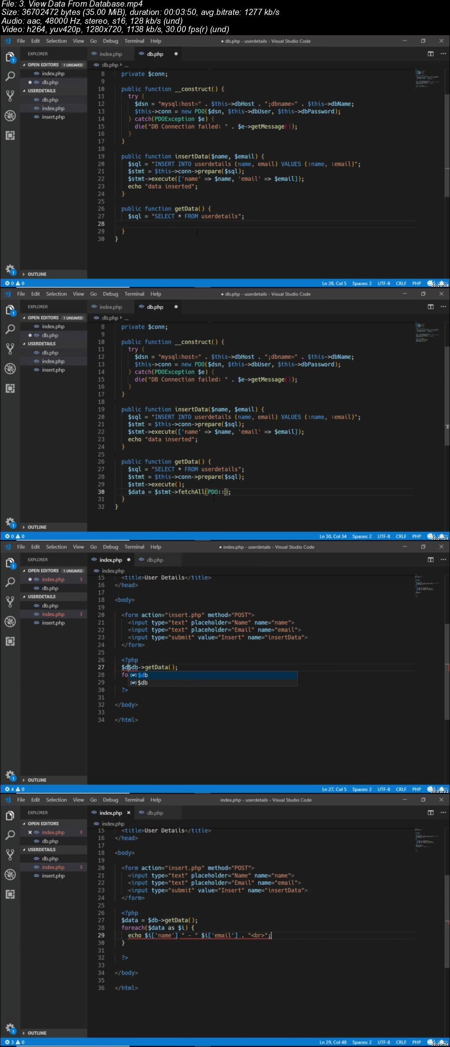This screenshot has width=450, height=1047.
Task: Expand OUTLINE section in second frame
Action: point(37,527)
